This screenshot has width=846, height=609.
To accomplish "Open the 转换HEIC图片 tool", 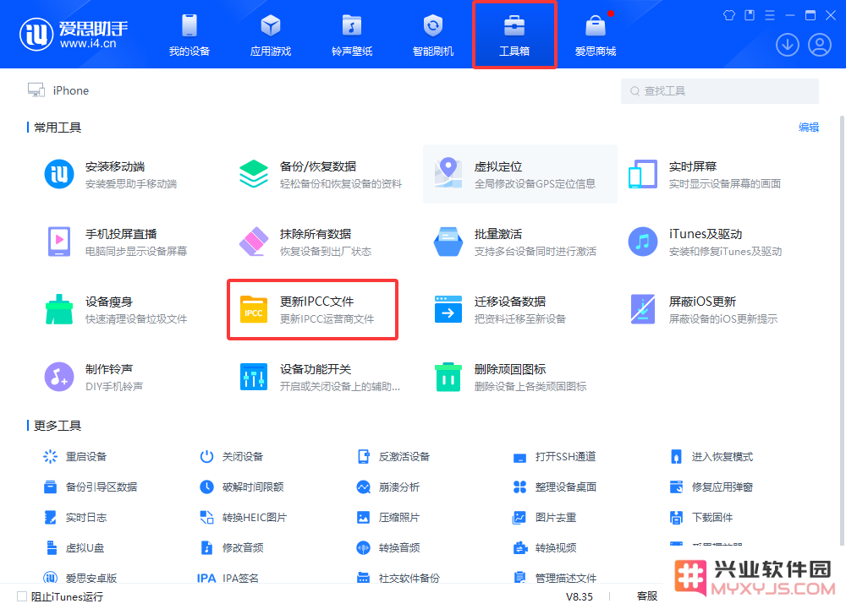I will tap(243, 518).
